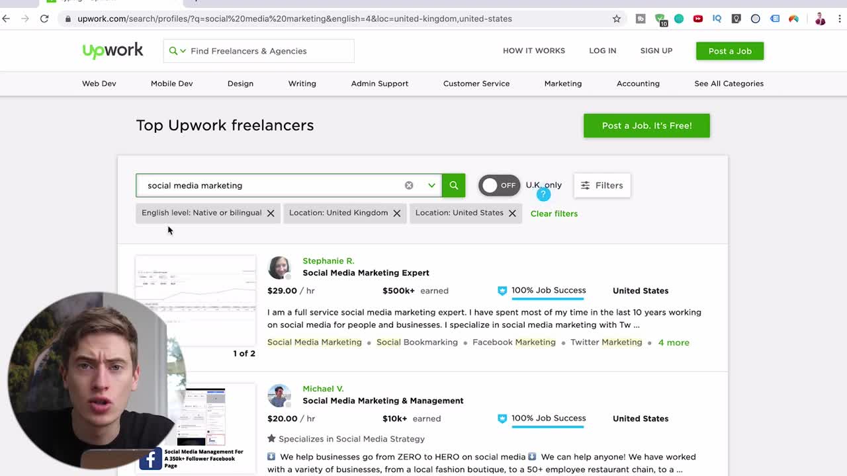
Task: Go back to the previous page
Action: coord(7,19)
